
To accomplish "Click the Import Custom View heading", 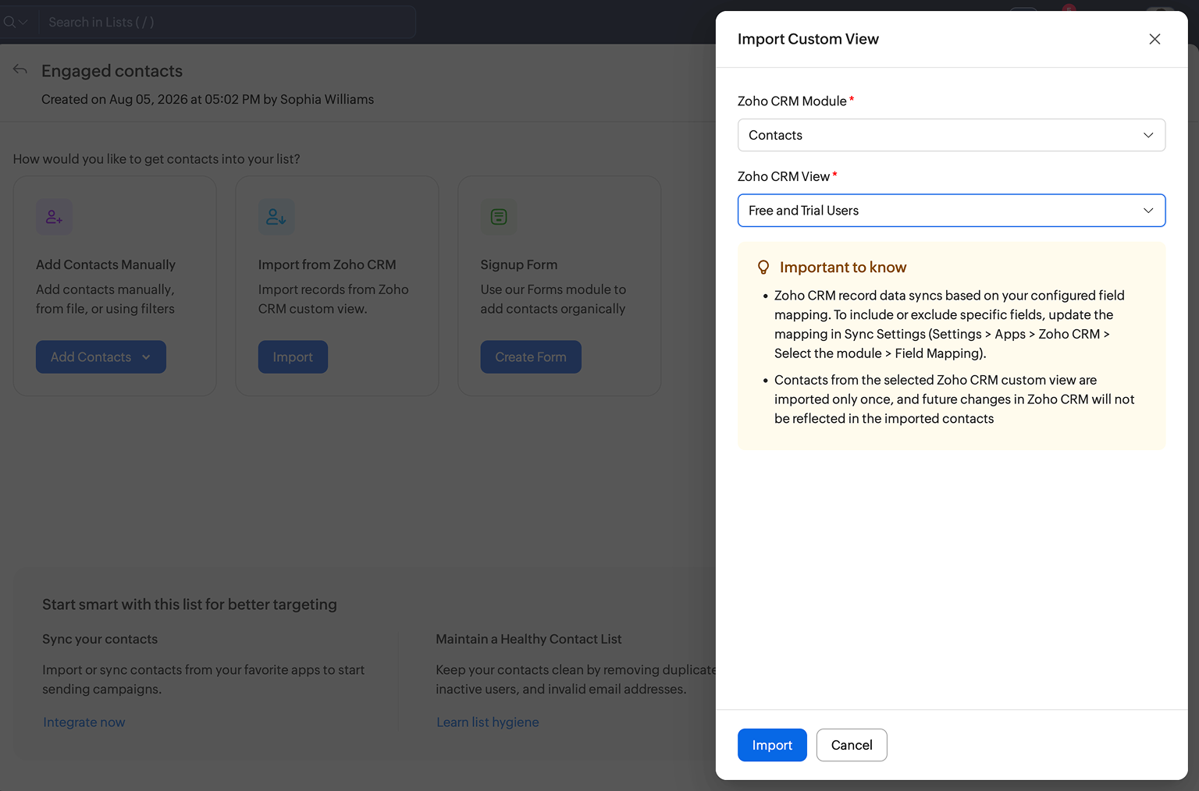I will coord(808,39).
